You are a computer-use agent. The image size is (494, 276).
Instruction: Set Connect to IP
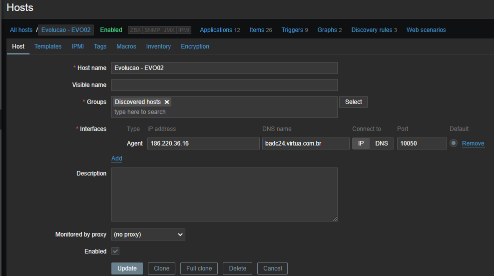[x=361, y=143]
